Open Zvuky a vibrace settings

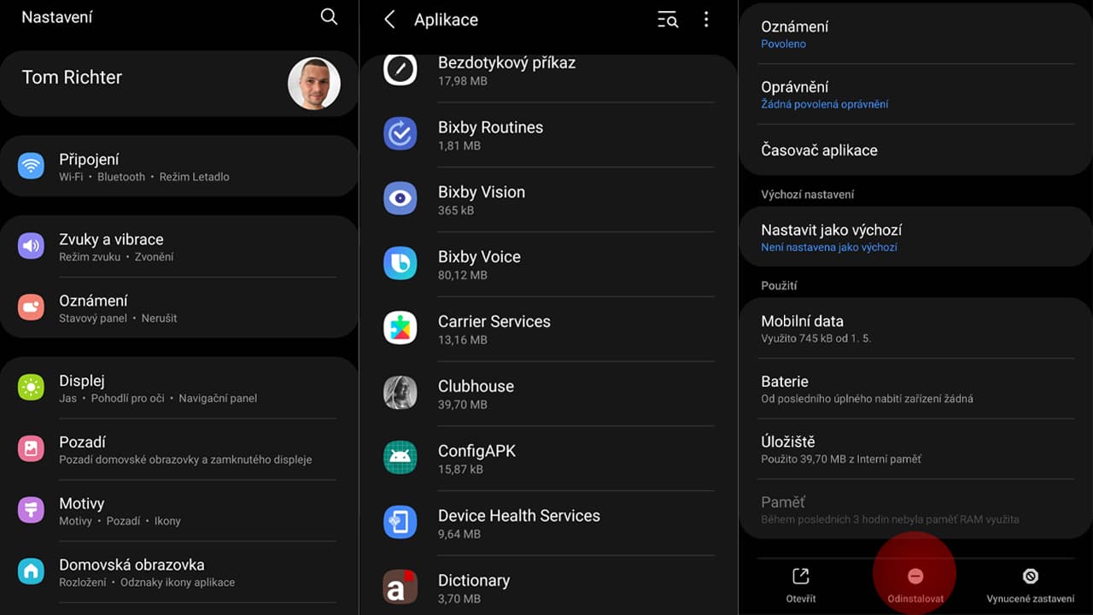tap(179, 247)
